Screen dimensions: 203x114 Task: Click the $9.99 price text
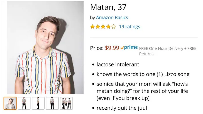112,48
